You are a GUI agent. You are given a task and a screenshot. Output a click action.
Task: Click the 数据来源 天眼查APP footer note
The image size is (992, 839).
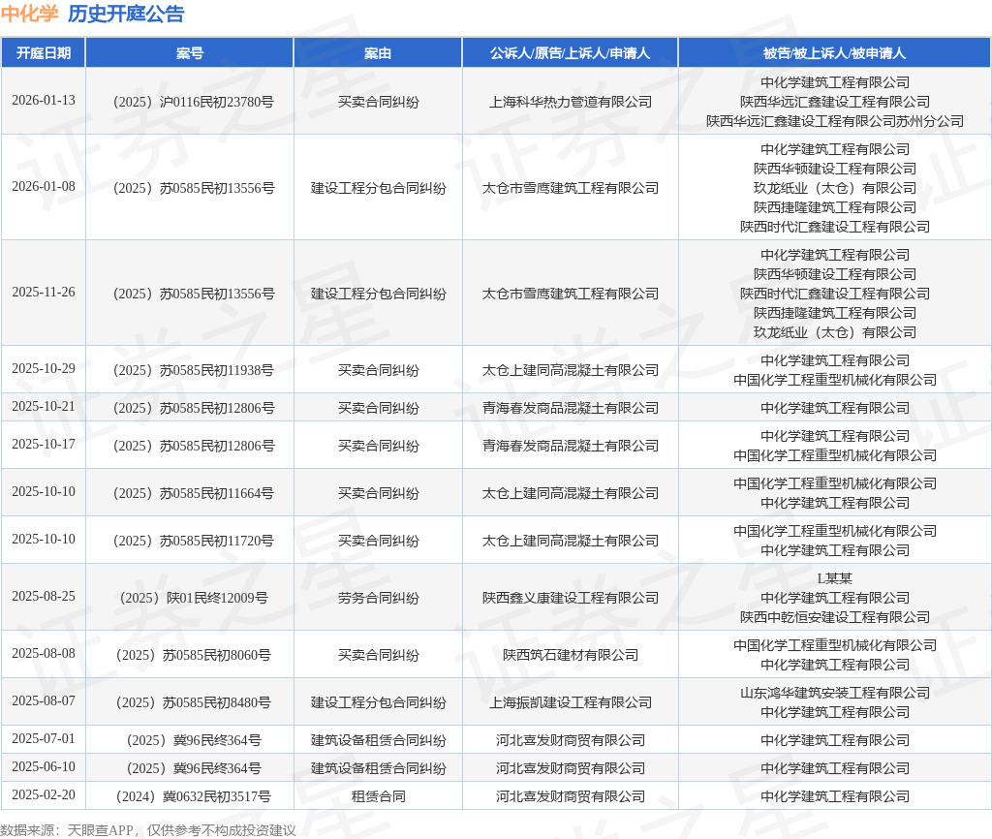click(x=147, y=830)
